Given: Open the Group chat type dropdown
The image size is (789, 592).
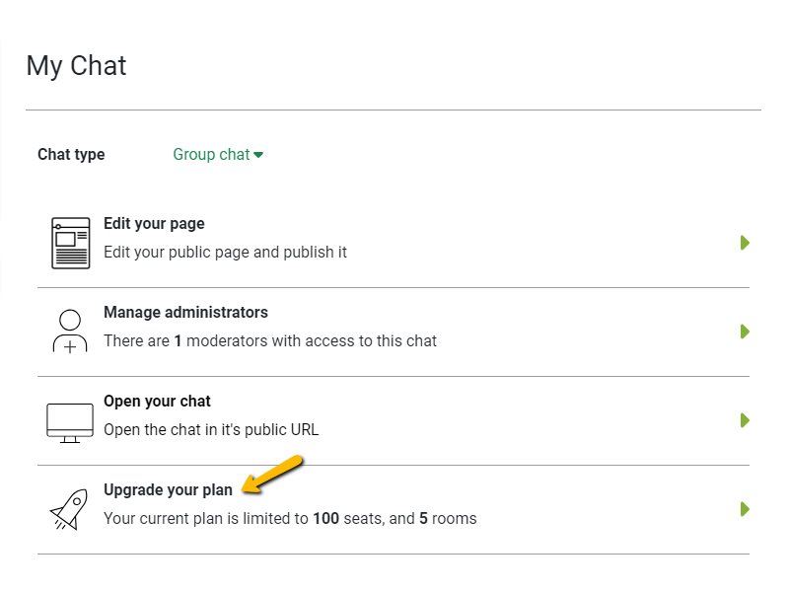Looking at the screenshot, I should tap(211, 155).
